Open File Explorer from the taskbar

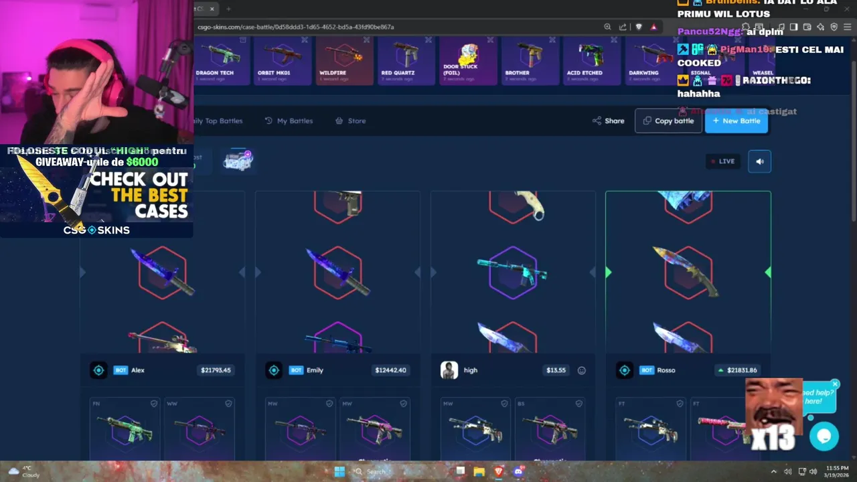point(479,471)
